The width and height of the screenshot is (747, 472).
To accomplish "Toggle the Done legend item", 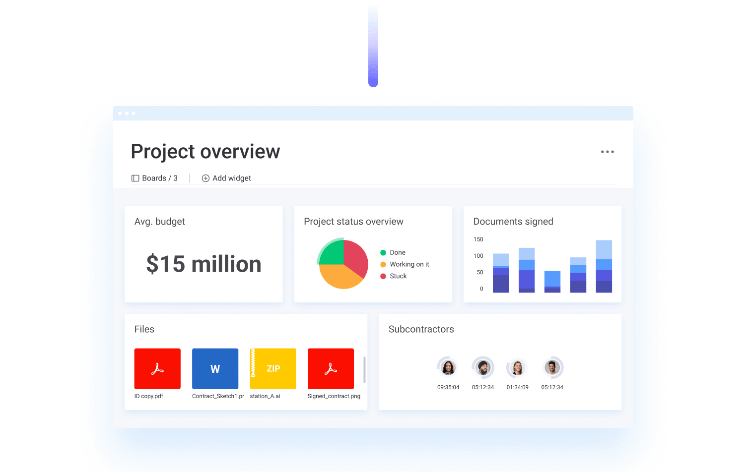I will point(397,252).
